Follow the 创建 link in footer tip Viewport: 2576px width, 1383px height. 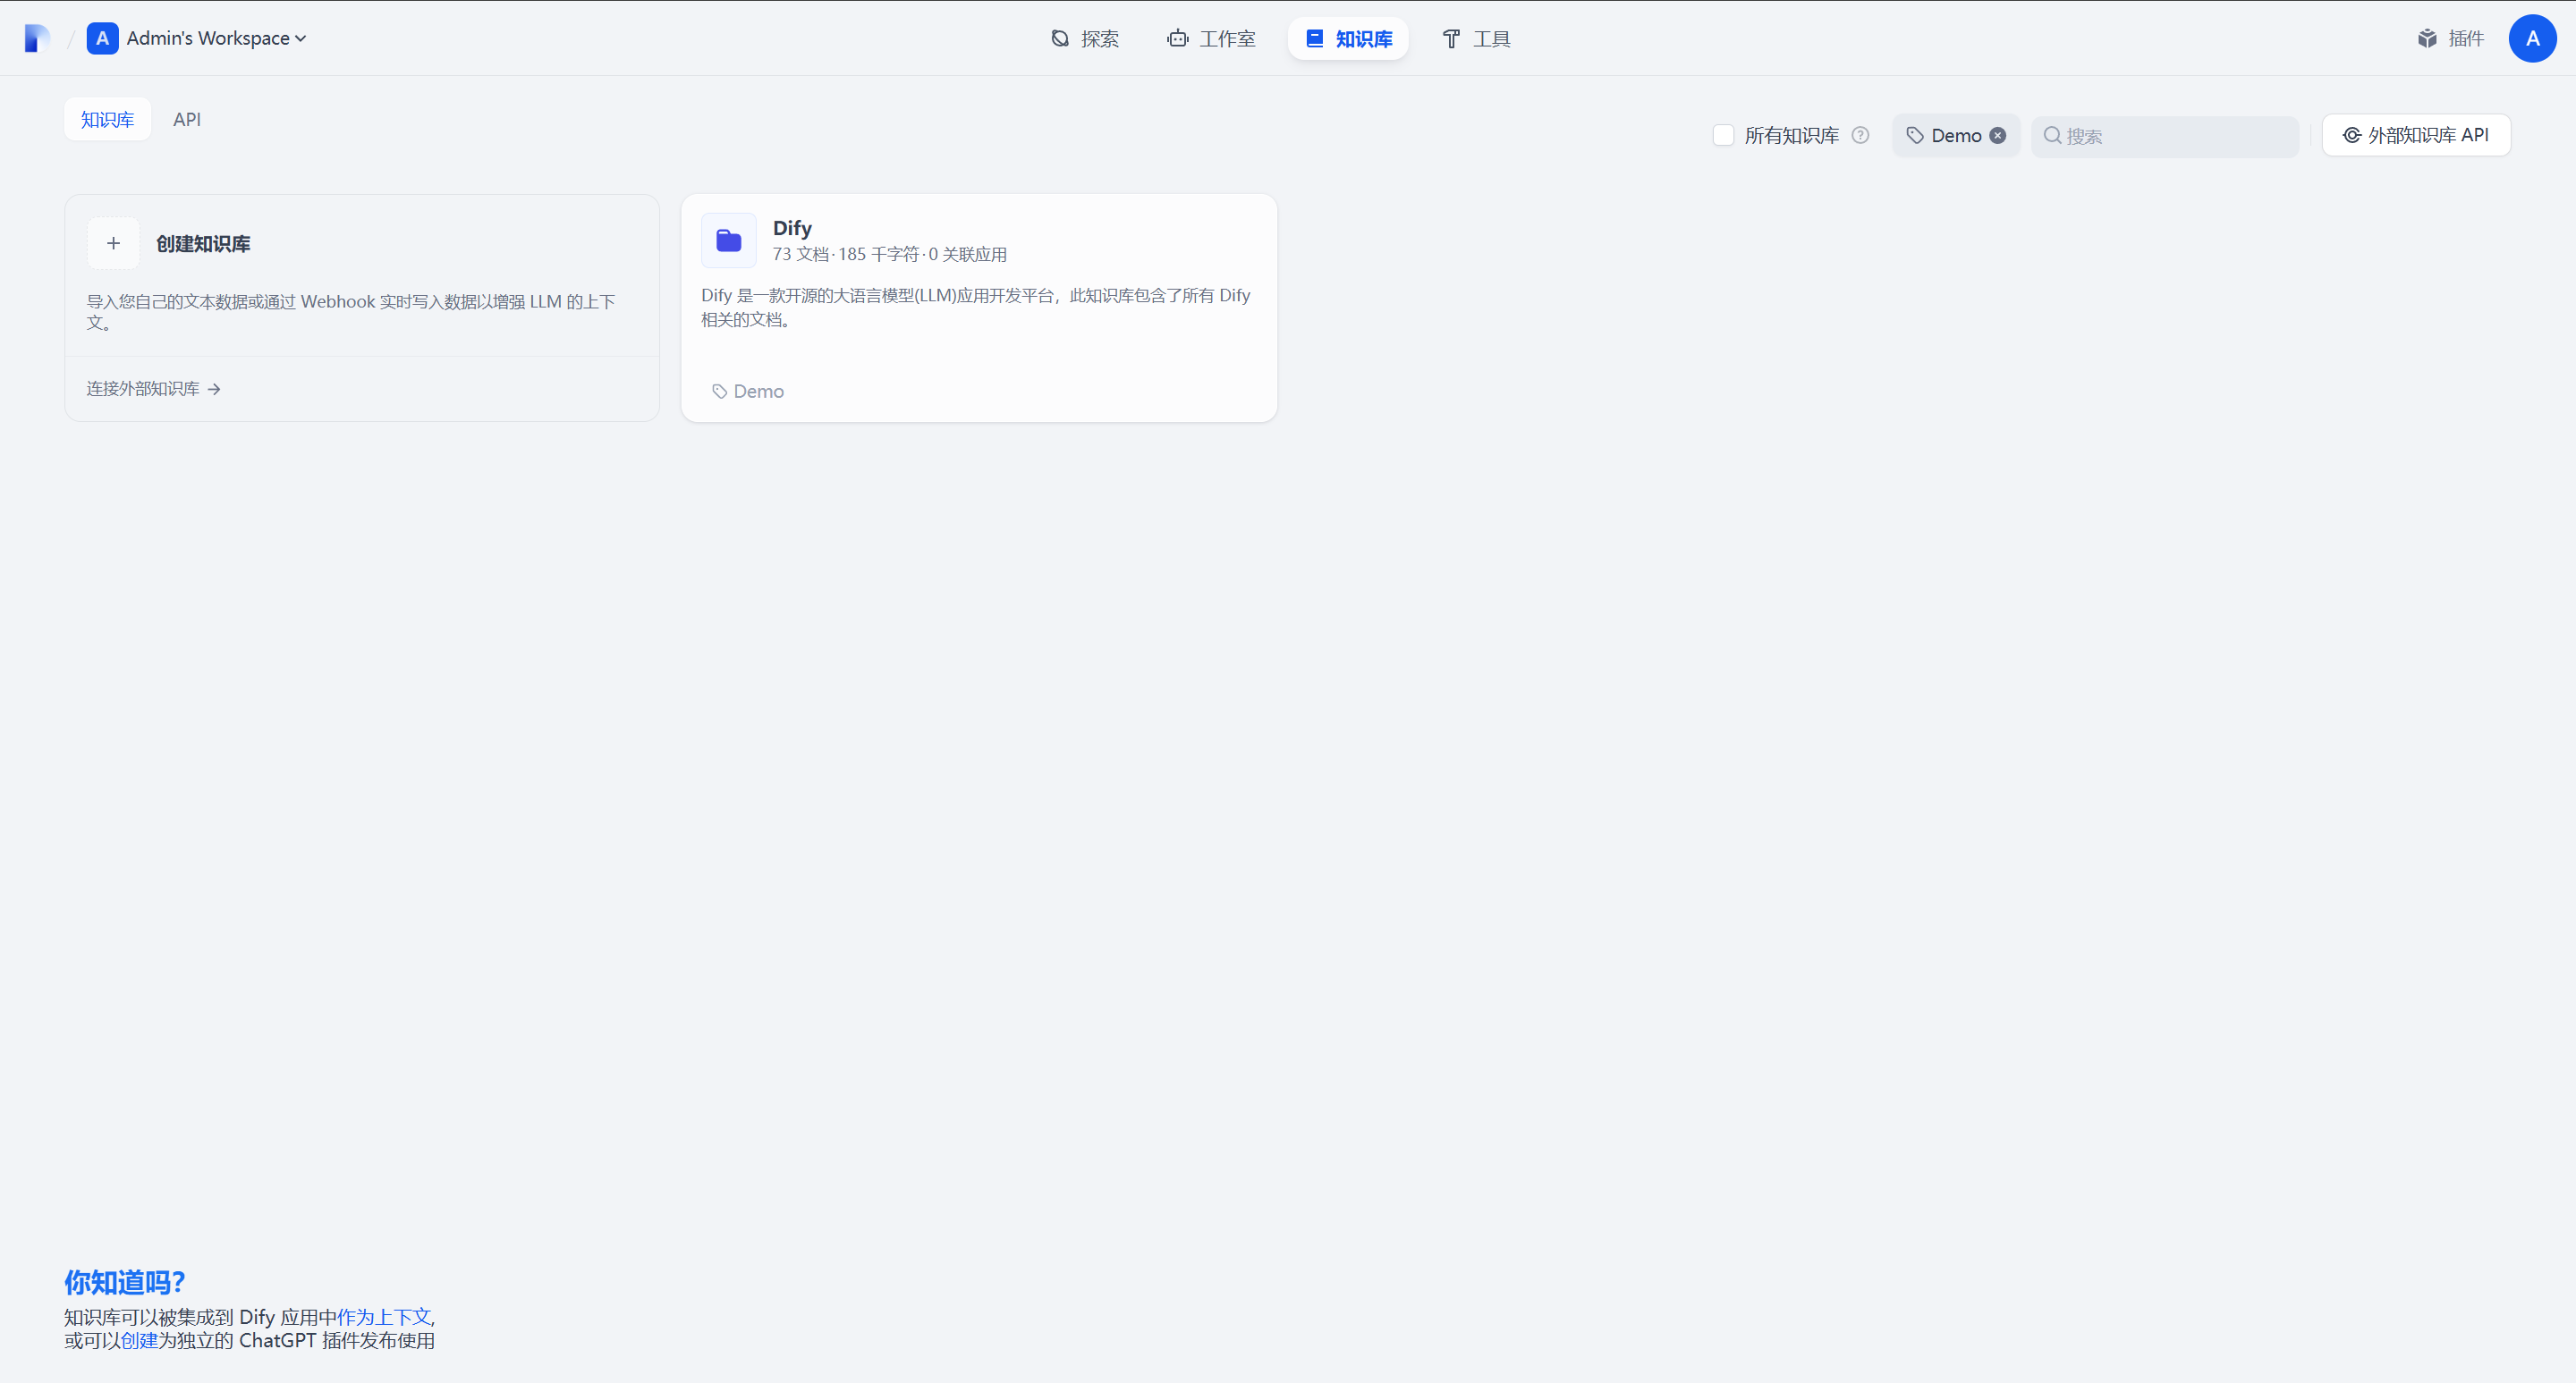click(139, 1340)
